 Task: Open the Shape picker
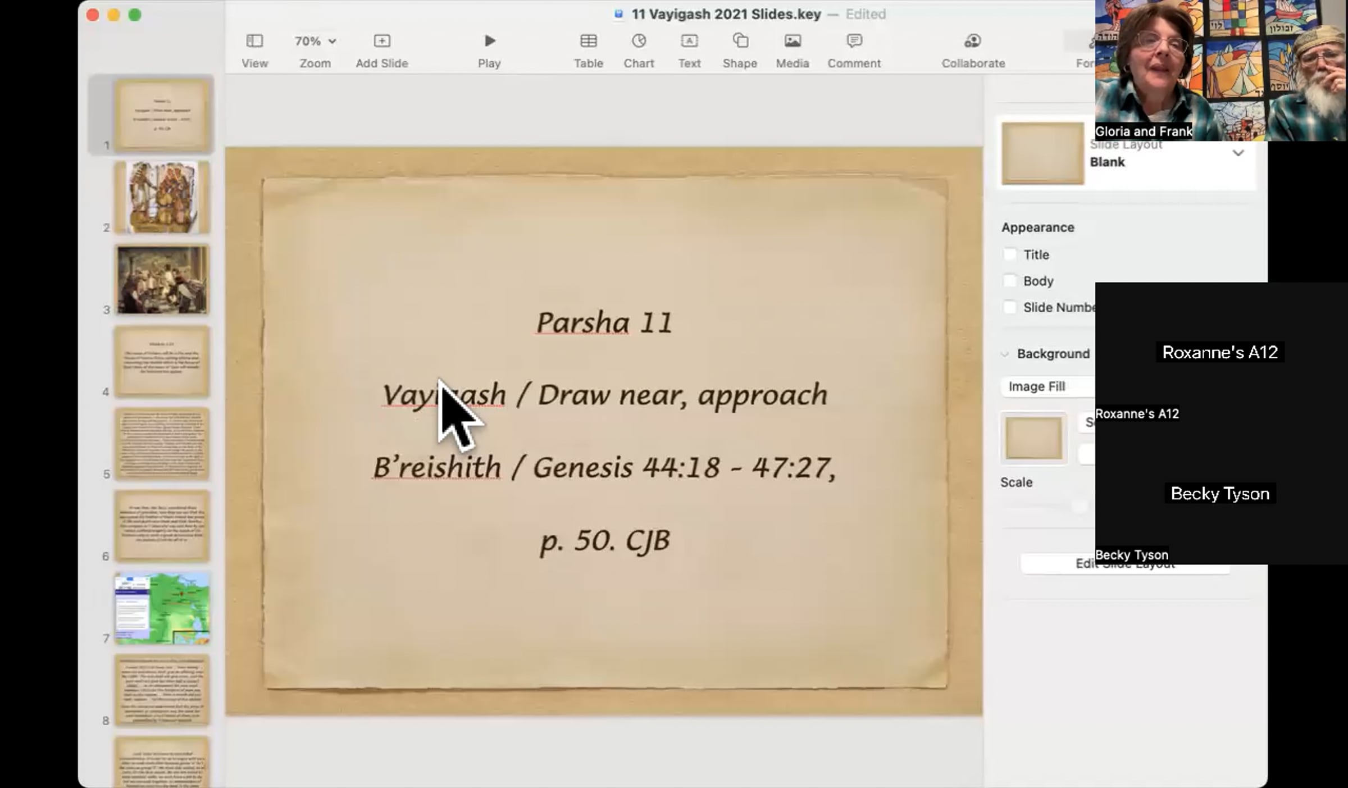click(x=740, y=41)
